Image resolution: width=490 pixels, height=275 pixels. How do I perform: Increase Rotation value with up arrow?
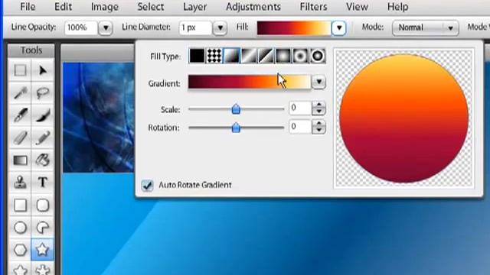(x=318, y=124)
